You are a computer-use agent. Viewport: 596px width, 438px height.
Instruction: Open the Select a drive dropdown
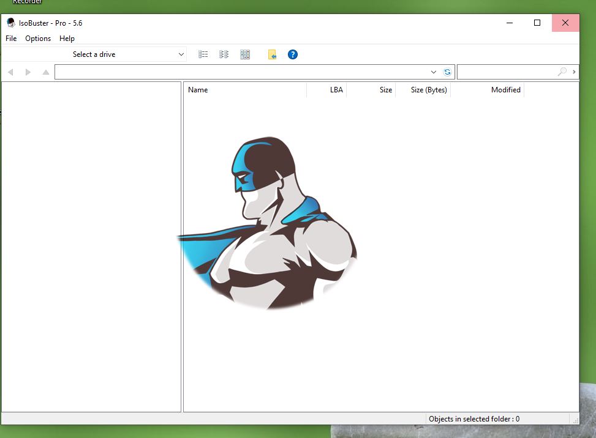[127, 54]
